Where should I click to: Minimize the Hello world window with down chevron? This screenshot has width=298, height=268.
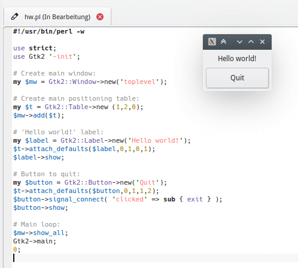tap(239, 42)
